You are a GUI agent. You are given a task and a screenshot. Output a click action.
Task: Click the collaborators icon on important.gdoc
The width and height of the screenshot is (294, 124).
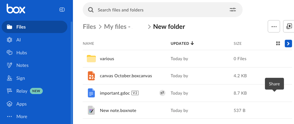coord(162,93)
